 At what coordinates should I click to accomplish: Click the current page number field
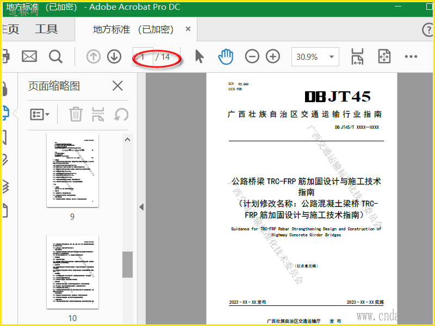(142, 57)
